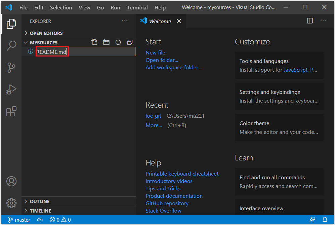Open the Run menu
335x225 pixels.
tap(115, 7)
